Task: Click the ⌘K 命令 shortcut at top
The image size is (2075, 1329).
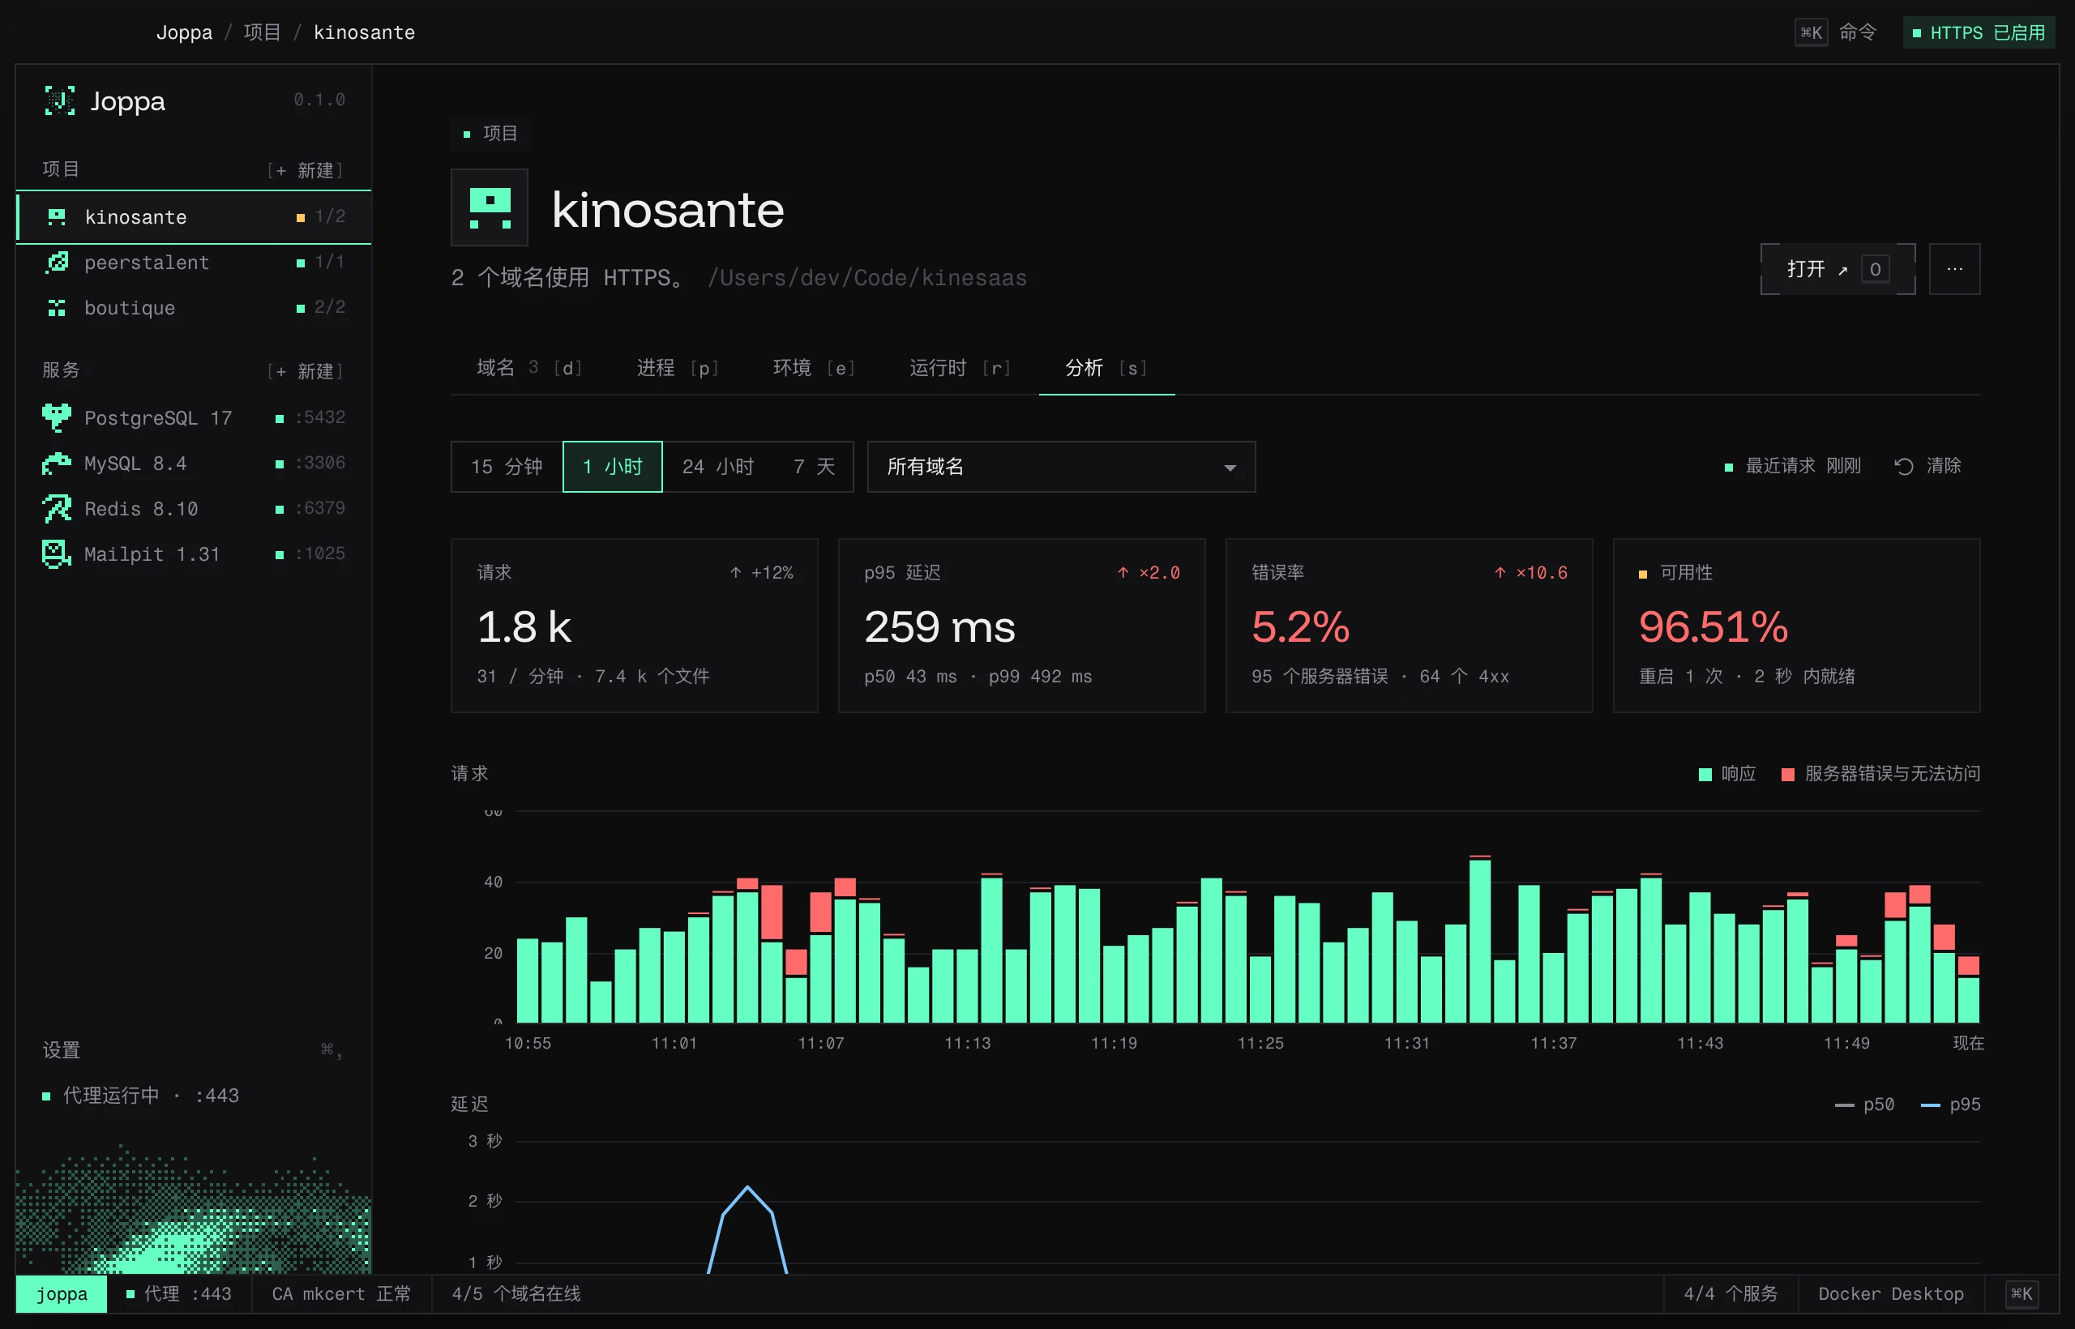Action: click(x=1836, y=32)
